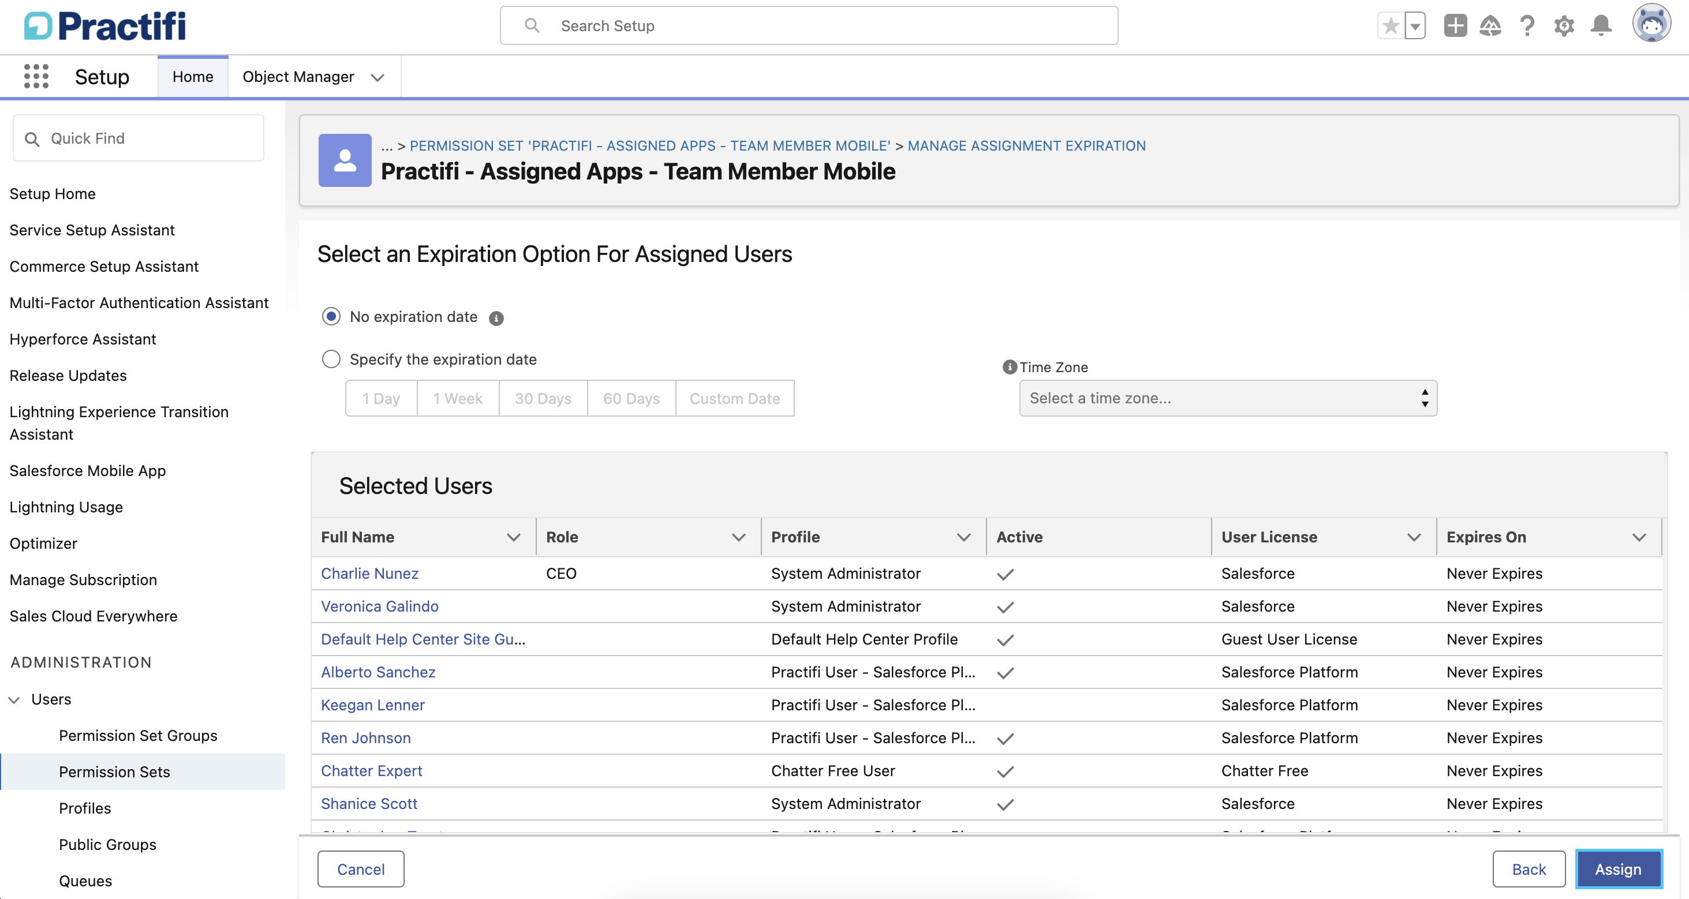Open the Setup gear icon
The image size is (1689, 899).
[x=1564, y=25]
